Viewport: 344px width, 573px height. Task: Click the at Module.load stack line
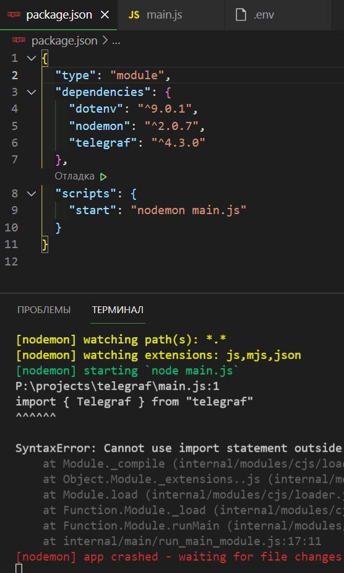coord(193,495)
